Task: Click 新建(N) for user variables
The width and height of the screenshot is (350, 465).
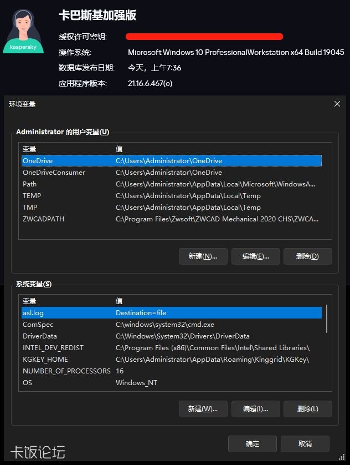Action: point(203,256)
